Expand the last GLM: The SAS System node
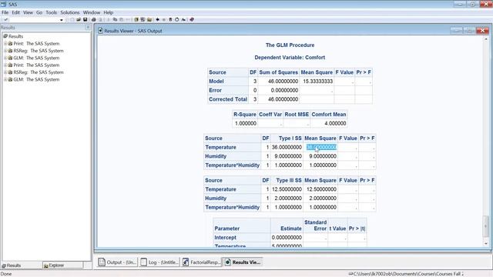Screen dimensions: 493x277 tap(5, 80)
